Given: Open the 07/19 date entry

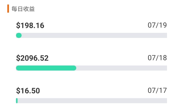Looking at the screenshot, I should (157, 25).
